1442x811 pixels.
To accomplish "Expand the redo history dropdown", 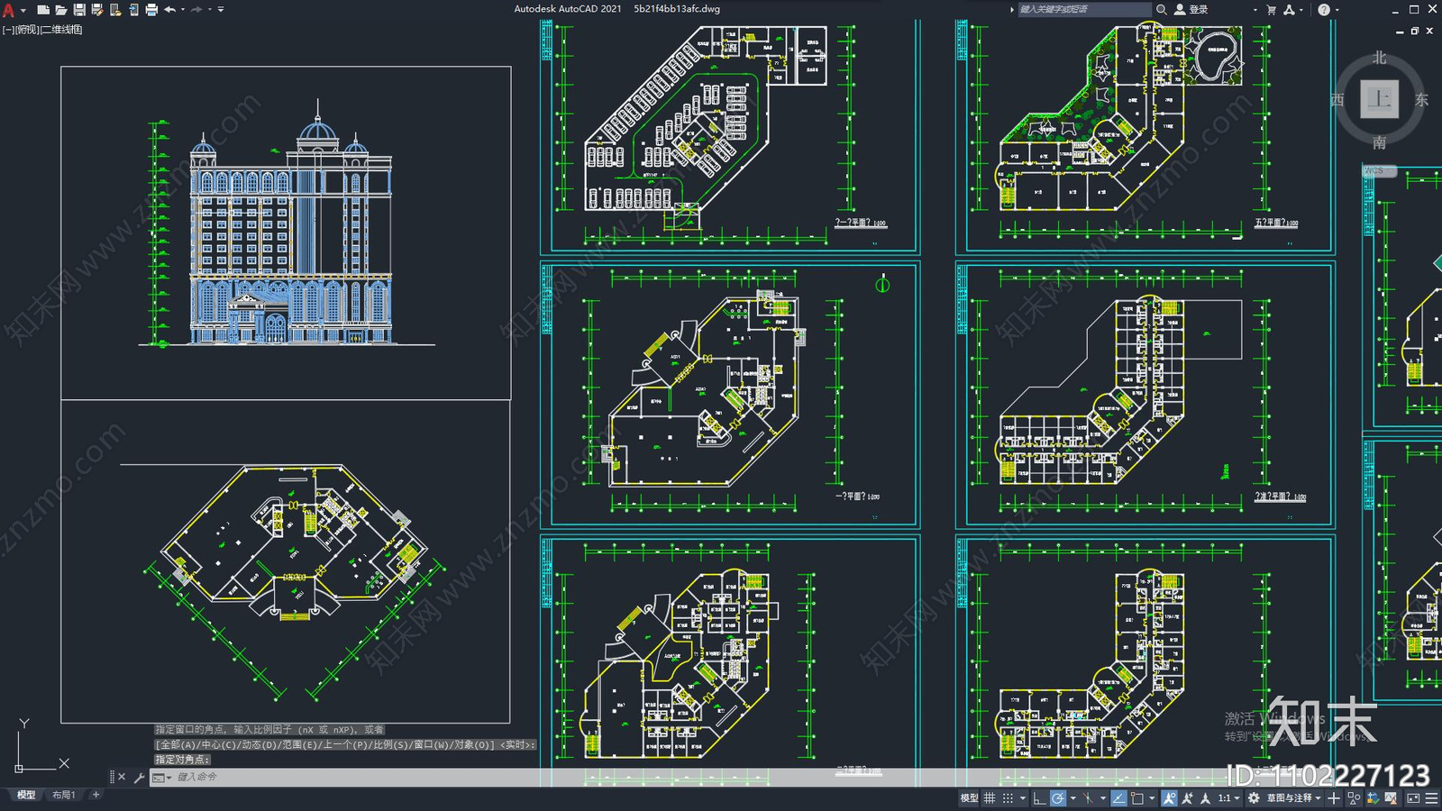I will click(210, 10).
